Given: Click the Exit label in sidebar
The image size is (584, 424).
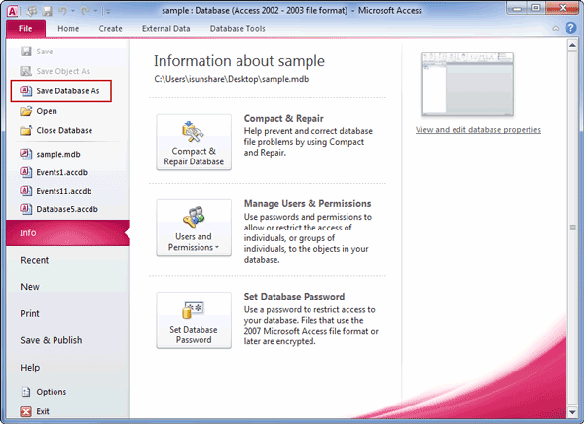Looking at the screenshot, I should click(43, 411).
